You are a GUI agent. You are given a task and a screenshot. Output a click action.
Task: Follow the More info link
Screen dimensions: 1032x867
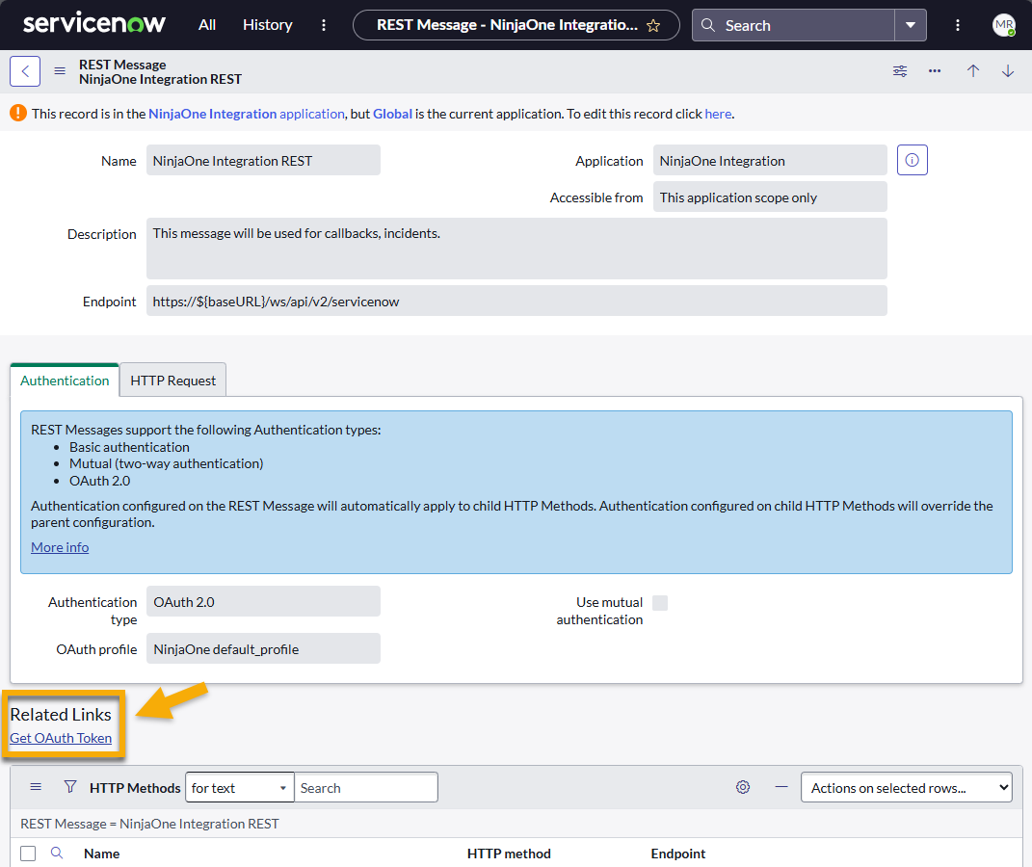pos(59,546)
